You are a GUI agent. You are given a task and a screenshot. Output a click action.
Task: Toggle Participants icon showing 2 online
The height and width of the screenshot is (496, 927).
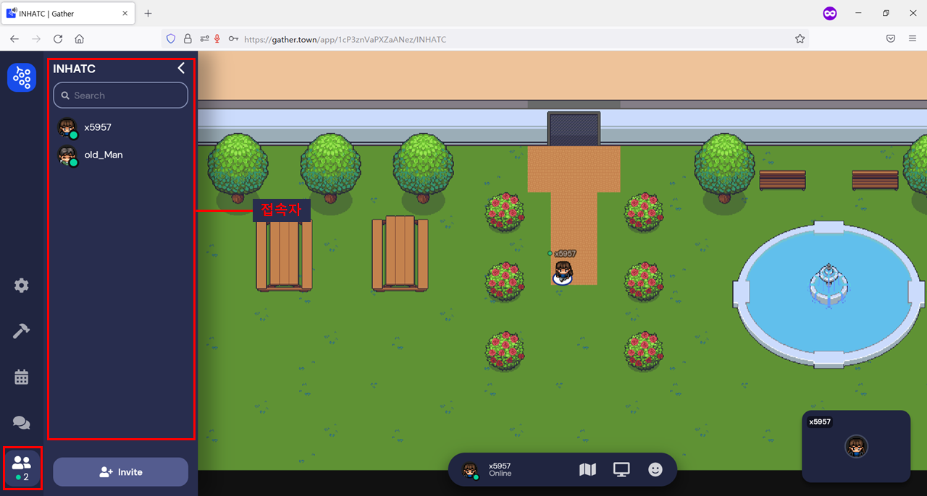click(x=22, y=469)
